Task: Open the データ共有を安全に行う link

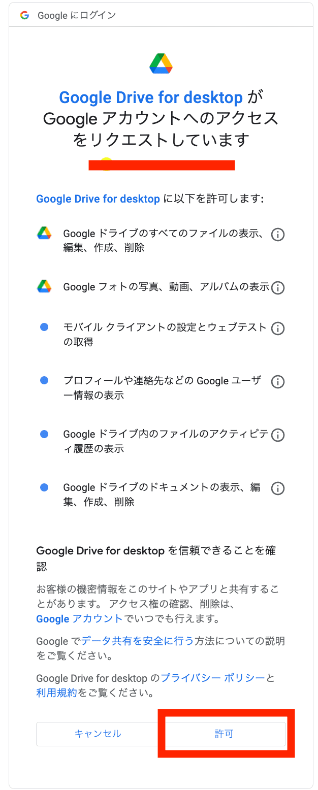Action: tap(138, 641)
